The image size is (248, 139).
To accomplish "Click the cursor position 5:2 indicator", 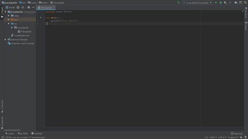I will (x=207, y=137).
